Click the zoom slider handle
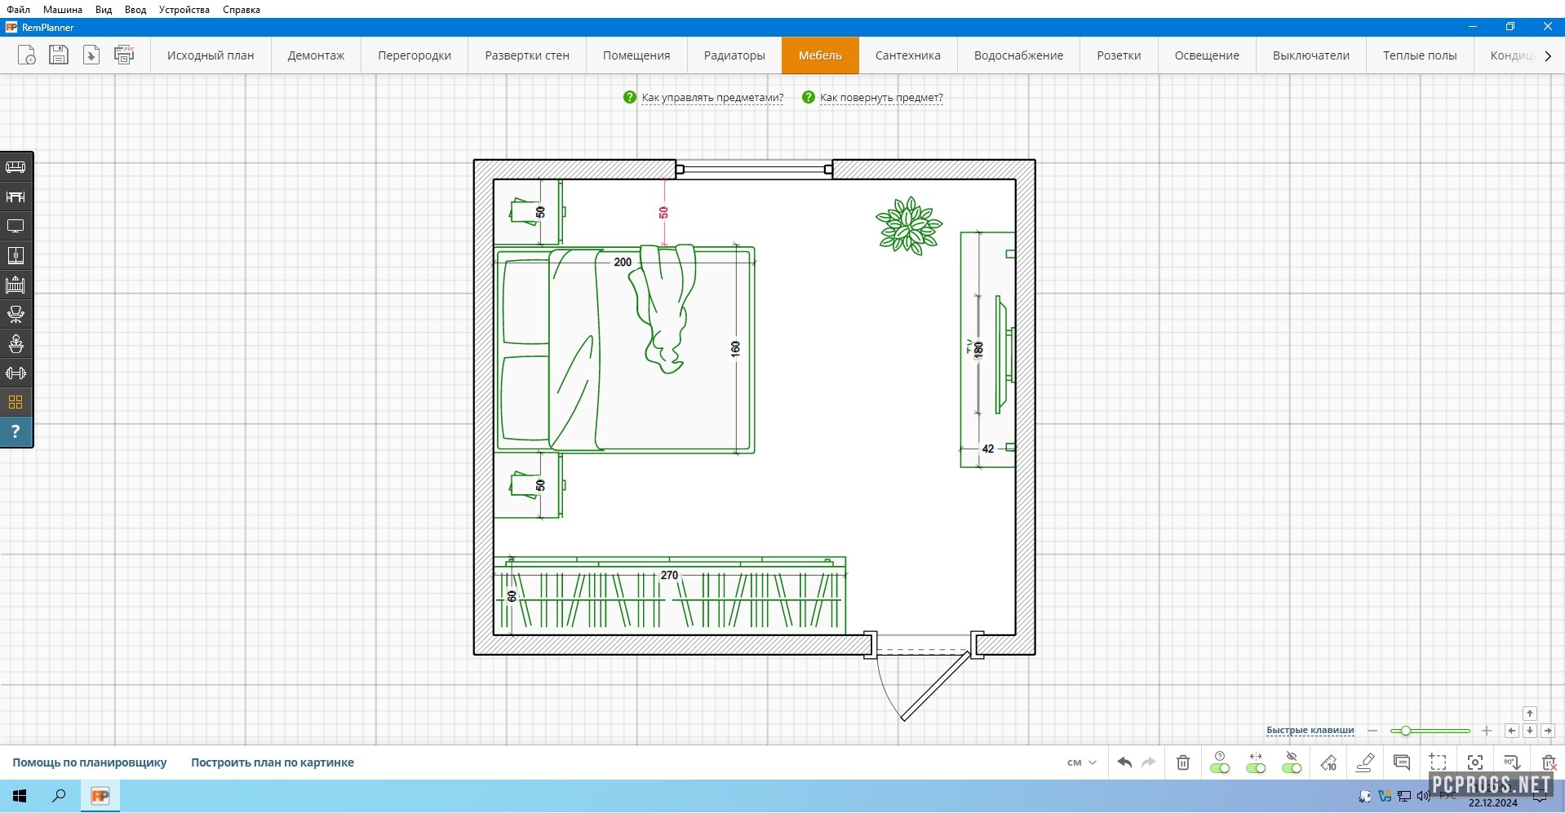Viewport: 1565px width, 813px height. [x=1406, y=731]
